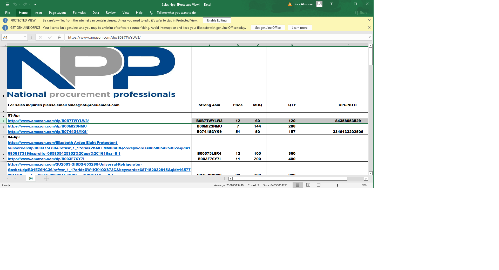Viewport: 499px width, 270px height.
Task: Click the New Sheet plus icon
Action: coord(46,179)
